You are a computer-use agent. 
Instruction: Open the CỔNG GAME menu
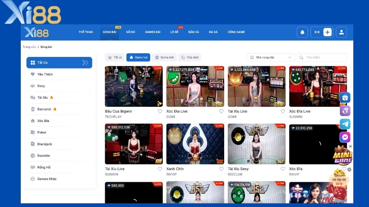coord(236,32)
